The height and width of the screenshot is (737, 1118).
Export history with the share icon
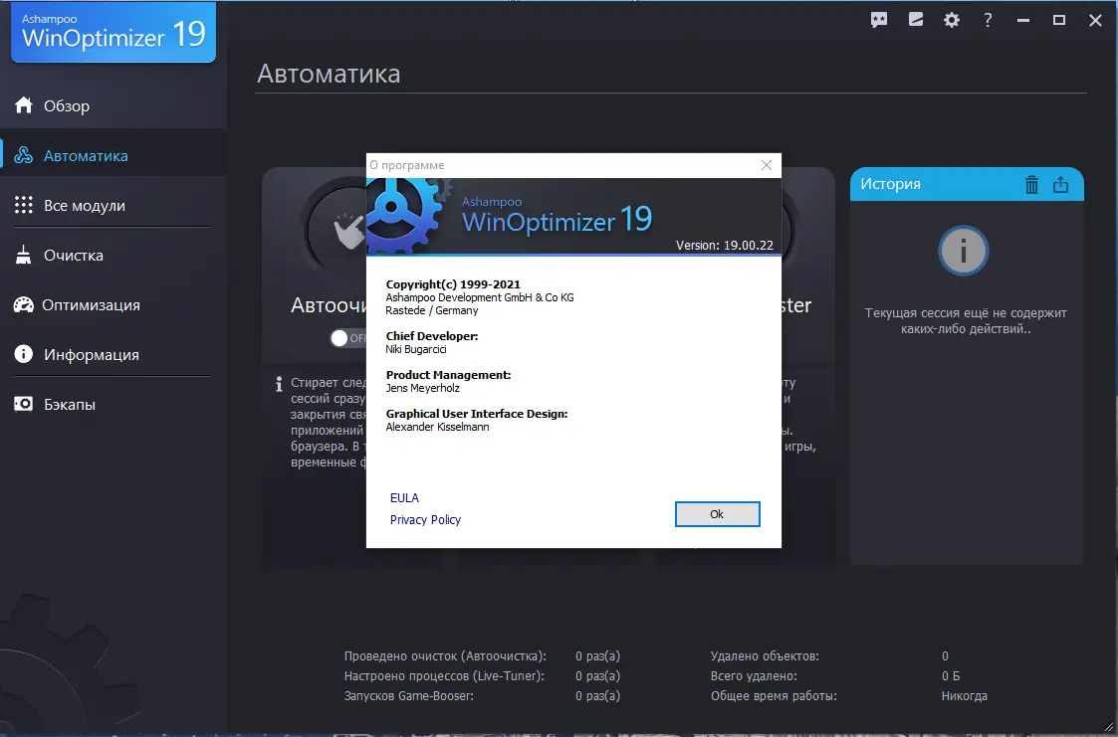coord(1061,184)
